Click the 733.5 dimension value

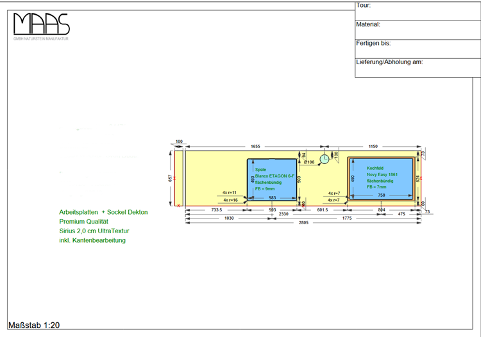[x=217, y=210]
